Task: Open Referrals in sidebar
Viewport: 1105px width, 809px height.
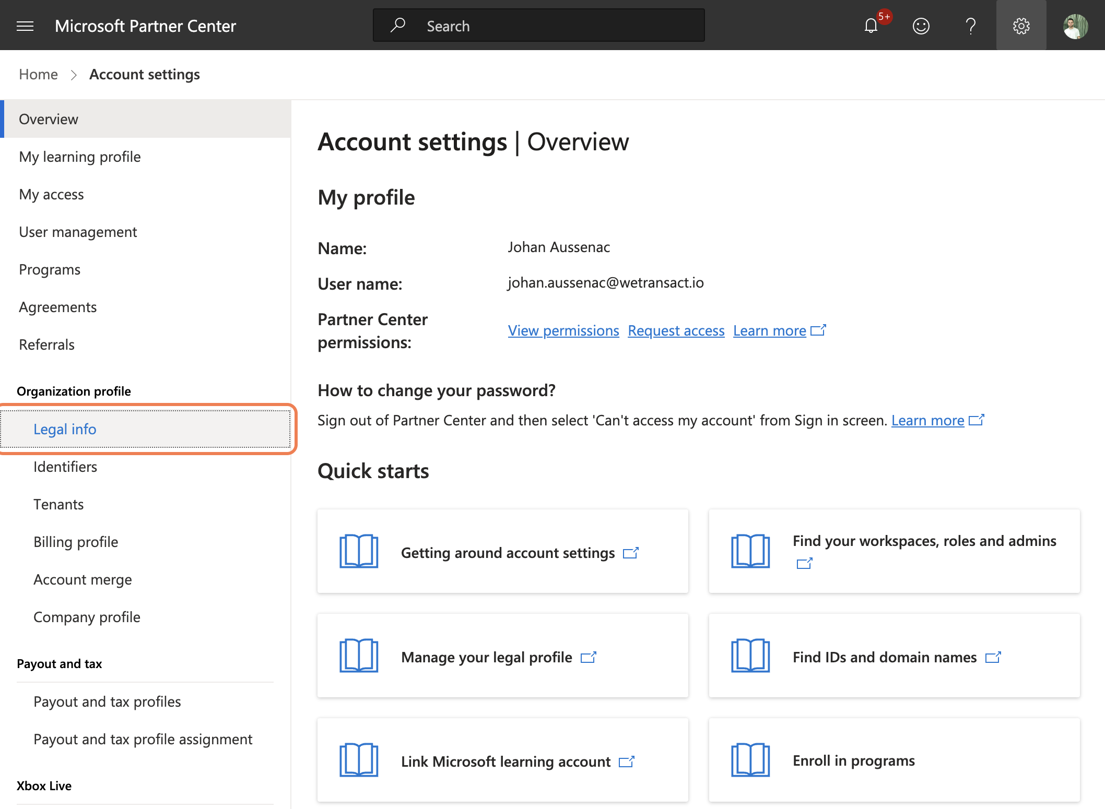Action: [x=146, y=344]
